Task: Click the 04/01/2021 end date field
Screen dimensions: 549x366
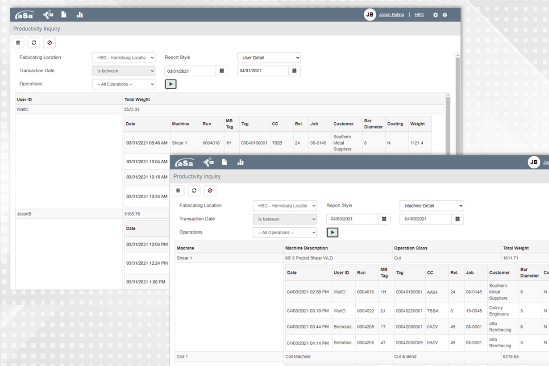Action: click(262, 71)
